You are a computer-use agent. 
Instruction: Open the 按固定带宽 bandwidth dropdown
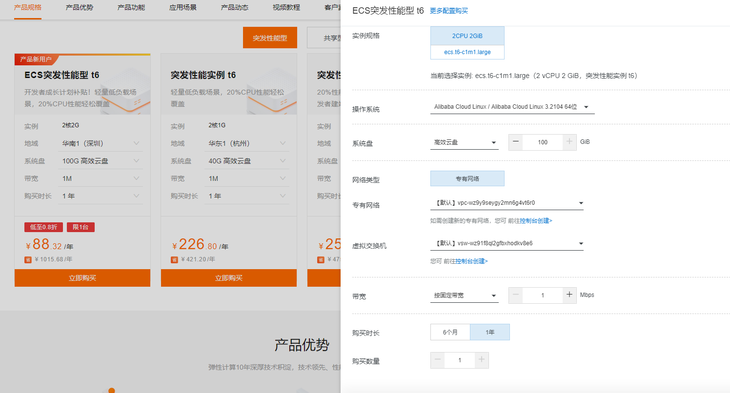point(464,295)
